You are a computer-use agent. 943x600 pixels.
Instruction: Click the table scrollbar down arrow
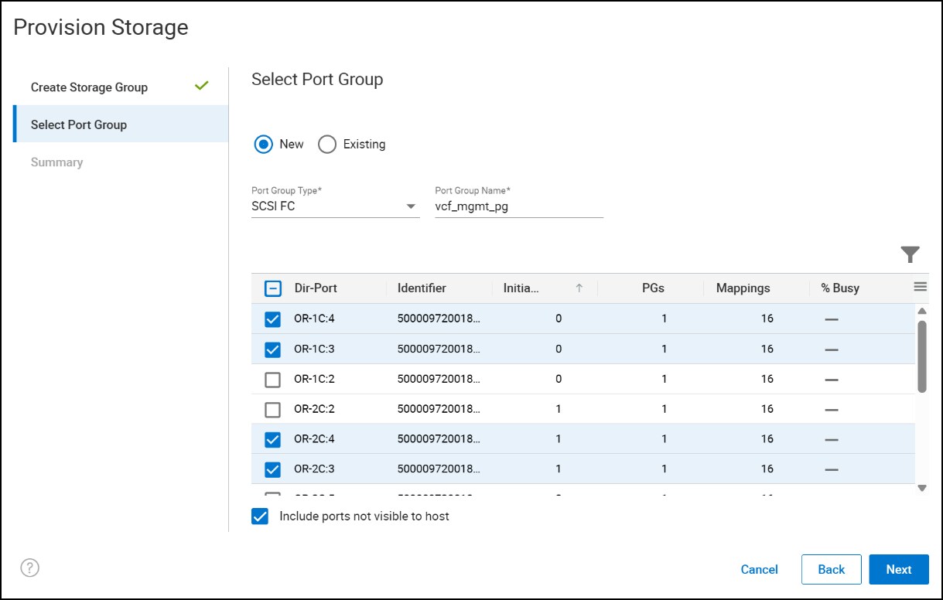[x=921, y=488]
